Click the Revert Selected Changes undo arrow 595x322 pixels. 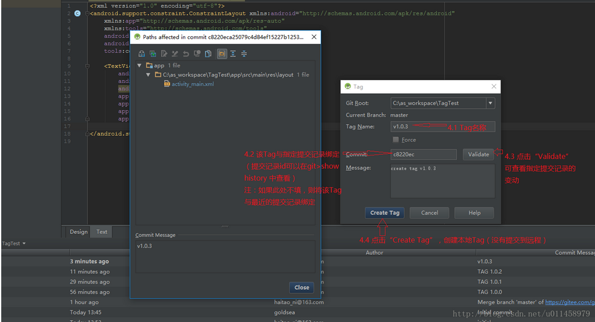(x=186, y=54)
